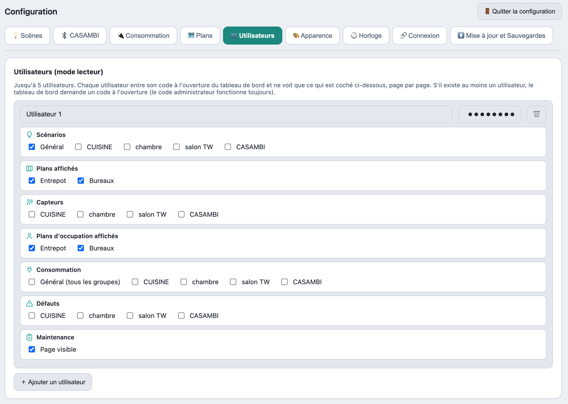Click the Plans d'occupation person icon
Image resolution: width=568 pixels, height=404 pixels.
(x=29, y=236)
